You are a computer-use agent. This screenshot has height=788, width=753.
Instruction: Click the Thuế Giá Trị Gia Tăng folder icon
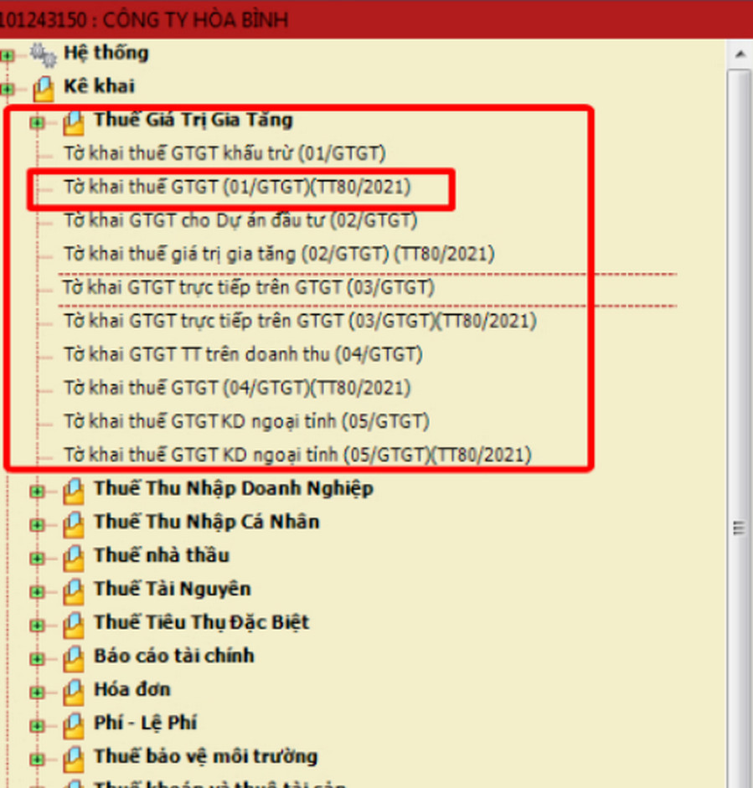coord(74,122)
